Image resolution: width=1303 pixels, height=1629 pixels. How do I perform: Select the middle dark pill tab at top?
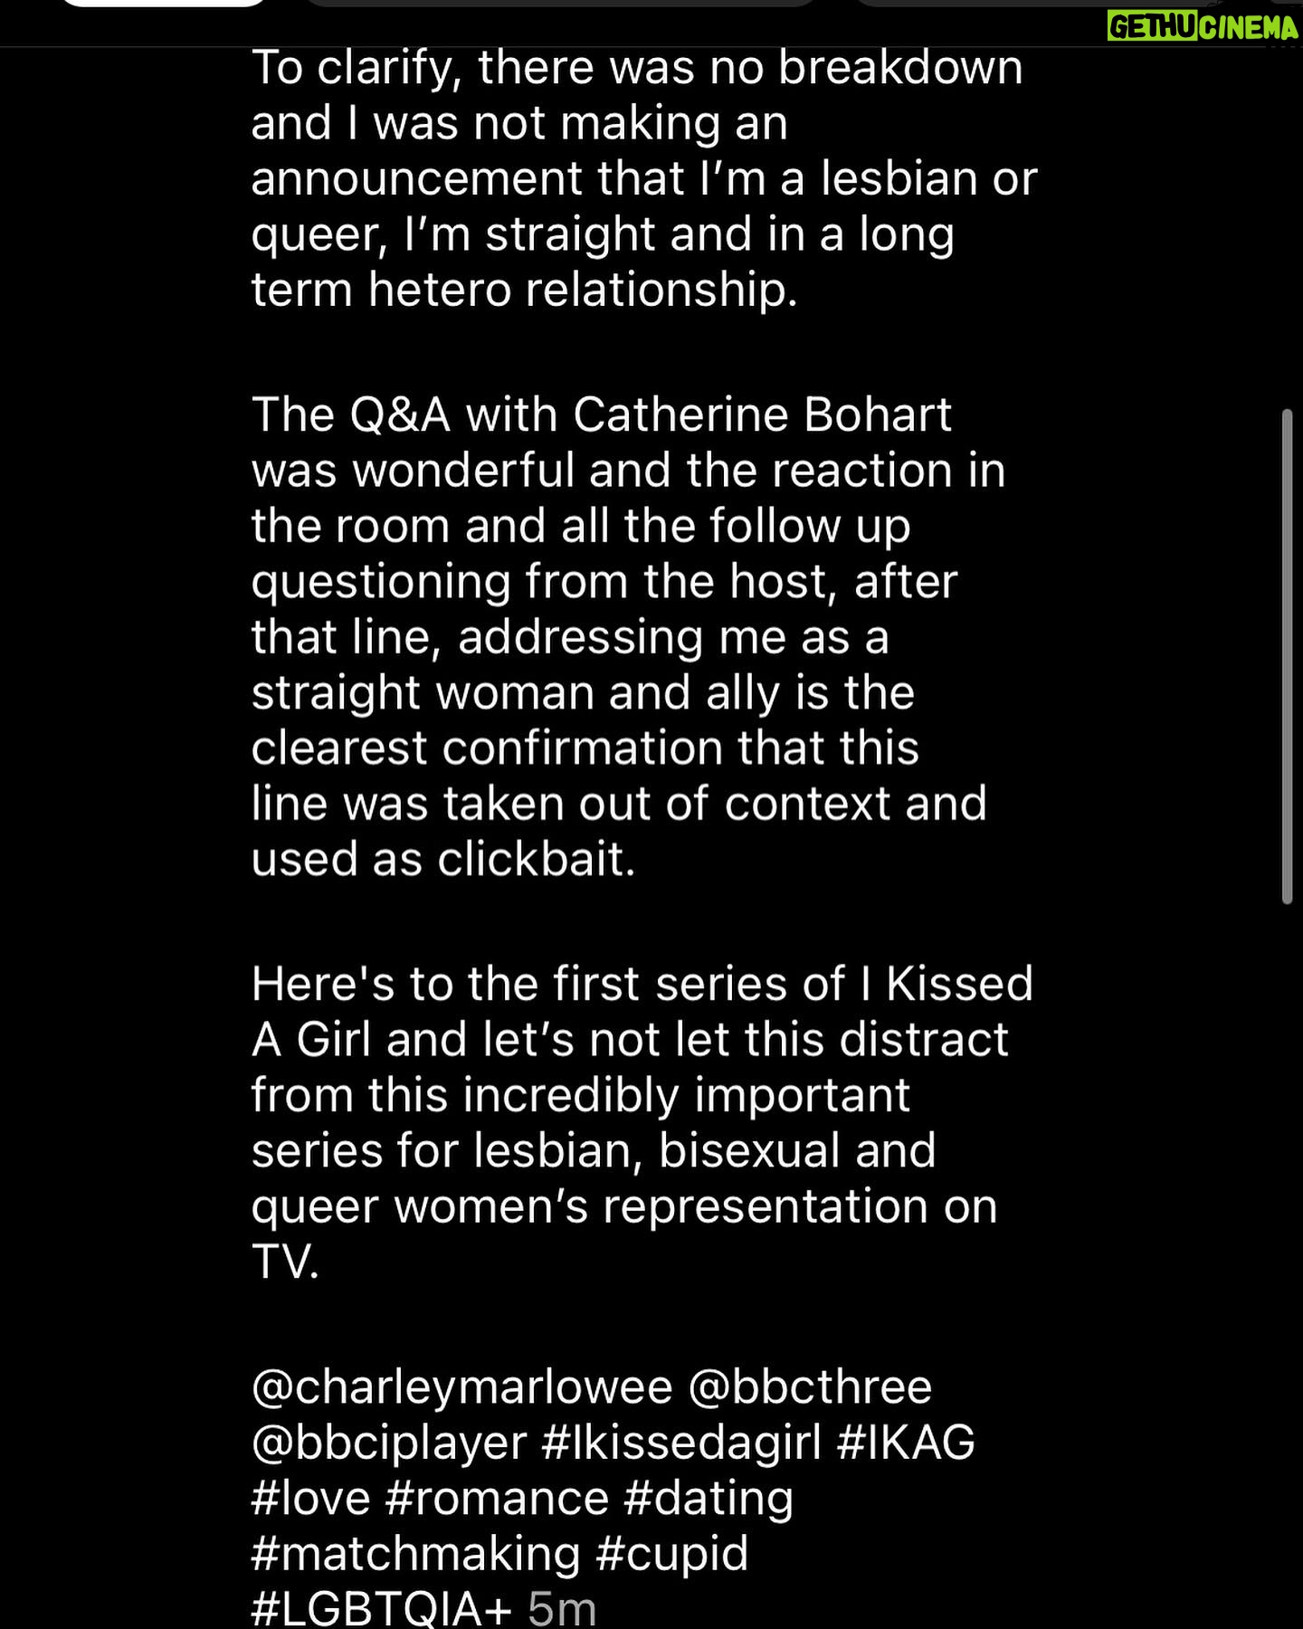pyautogui.click(x=561, y=4)
